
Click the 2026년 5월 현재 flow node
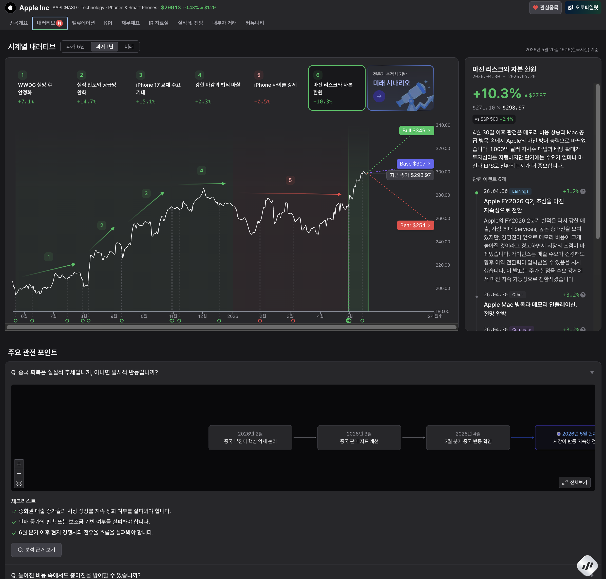(x=565, y=438)
